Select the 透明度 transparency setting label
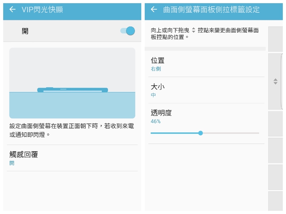 (161, 113)
